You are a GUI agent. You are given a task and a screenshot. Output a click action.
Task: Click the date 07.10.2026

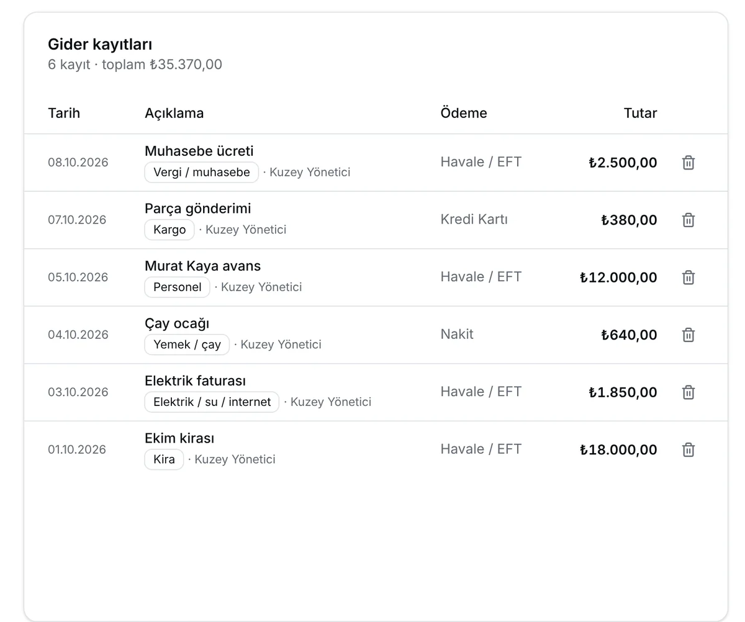(77, 220)
